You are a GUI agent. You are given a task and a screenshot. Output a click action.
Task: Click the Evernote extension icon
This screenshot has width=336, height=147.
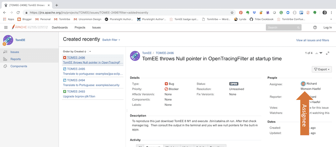point(248,13)
